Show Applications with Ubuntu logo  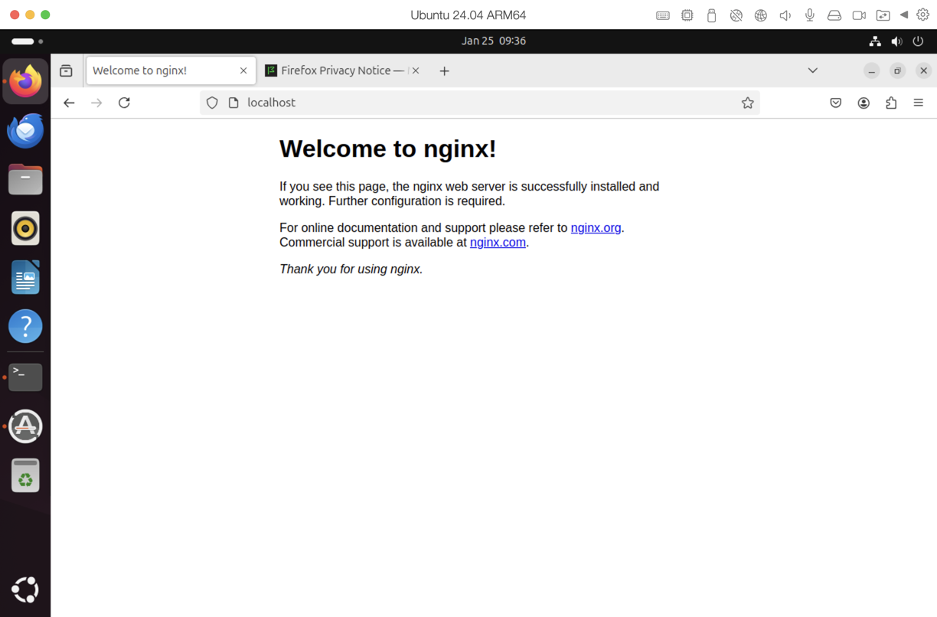pos(25,589)
